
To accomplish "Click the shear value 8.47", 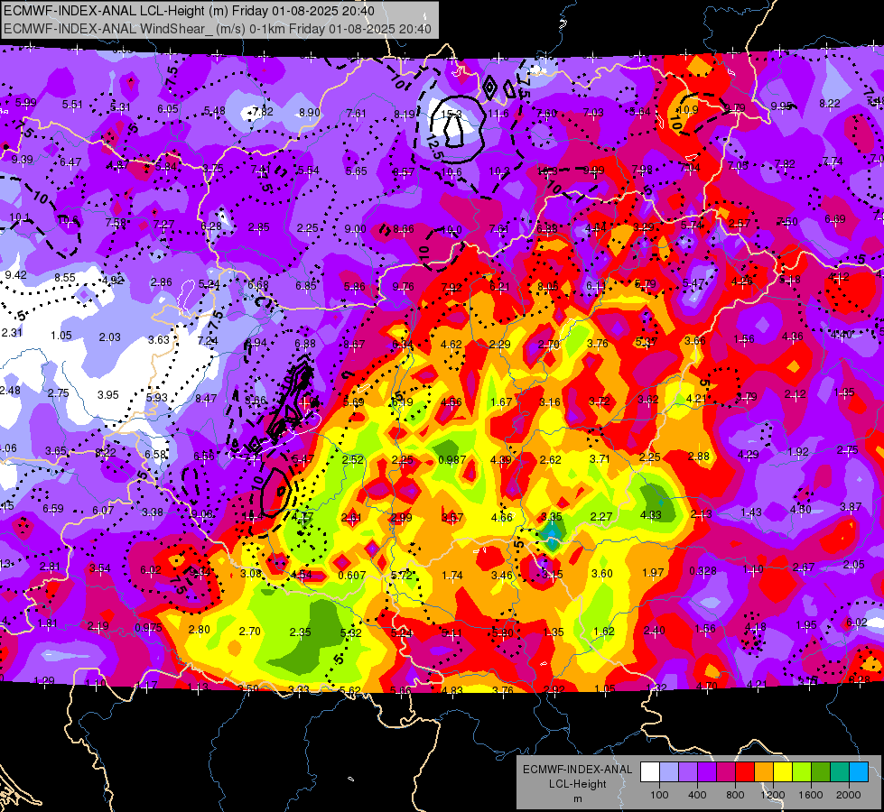I will pos(206,399).
